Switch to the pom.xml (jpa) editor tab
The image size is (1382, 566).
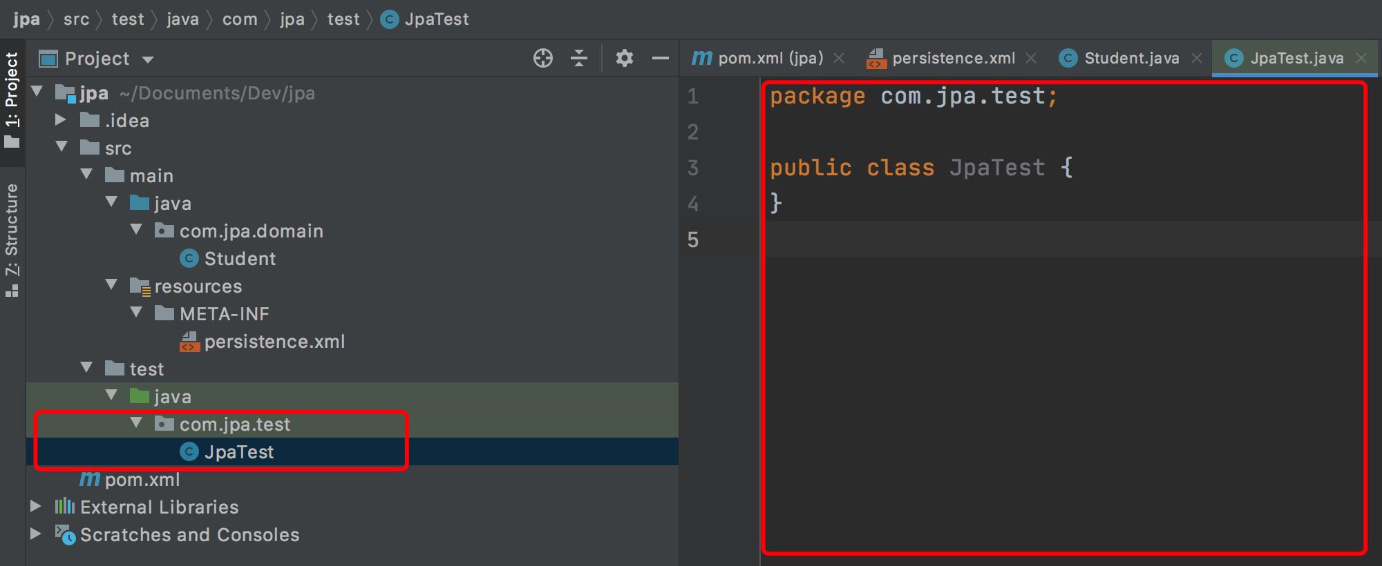(x=770, y=58)
